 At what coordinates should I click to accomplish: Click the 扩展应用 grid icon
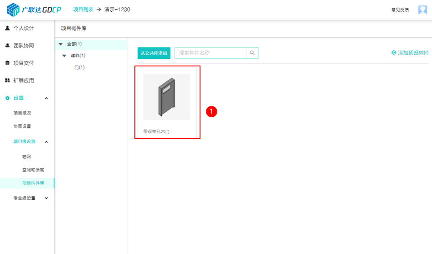click(8, 80)
